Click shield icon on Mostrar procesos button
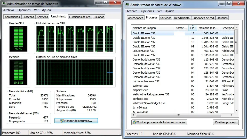This screenshot has width=247, height=139. point(134,122)
